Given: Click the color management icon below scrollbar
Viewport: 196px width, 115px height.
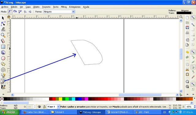Looking at the screenshot, I should (x=181, y=95).
